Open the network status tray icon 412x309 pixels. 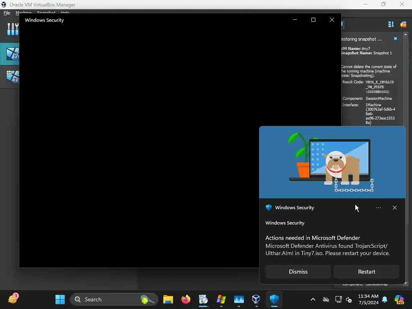click(x=338, y=299)
